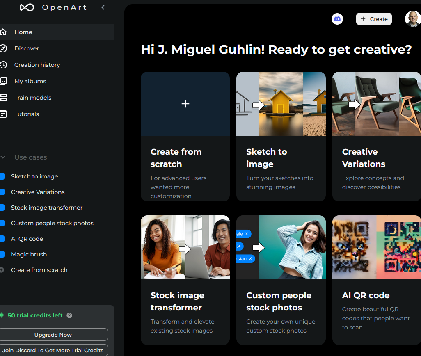421x356 pixels.
Task: Open the Train models icon
Action: pos(3,98)
